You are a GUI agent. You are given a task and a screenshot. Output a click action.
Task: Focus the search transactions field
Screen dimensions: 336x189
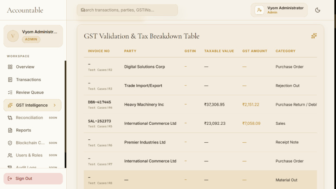(x=127, y=10)
